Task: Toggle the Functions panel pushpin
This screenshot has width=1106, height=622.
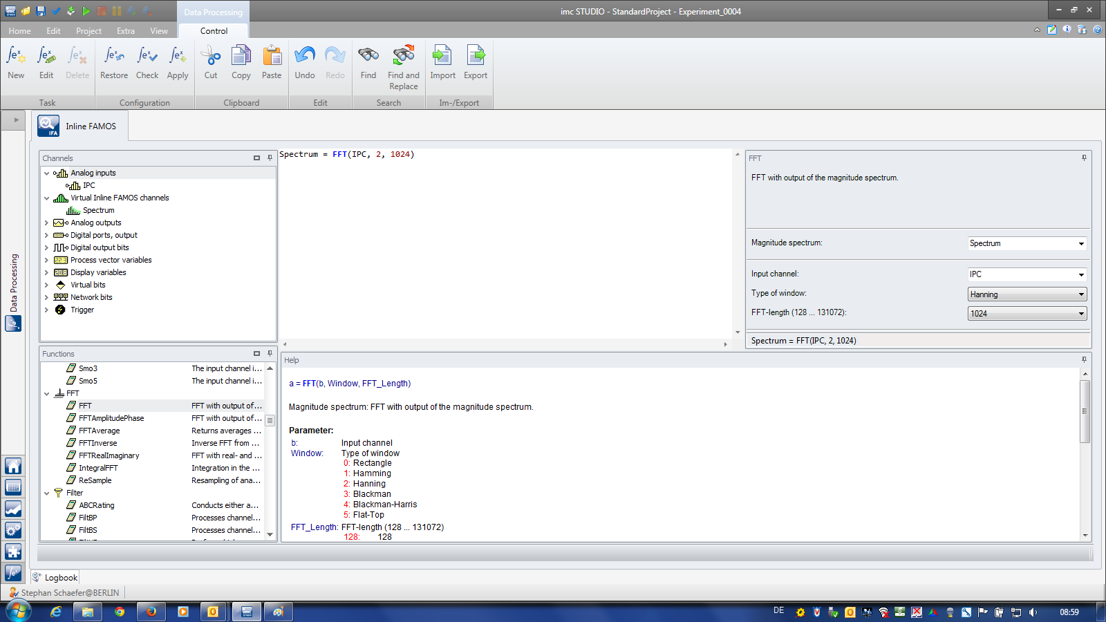Action: tap(270, 354)
